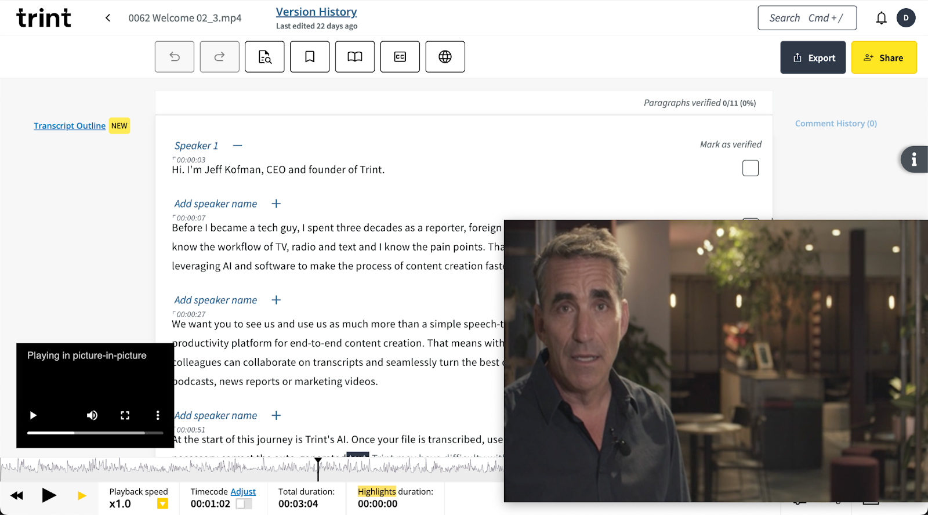This screenshot has width=928, height=515.
Task: Open user avatar D menu
Action: (906, 18)
